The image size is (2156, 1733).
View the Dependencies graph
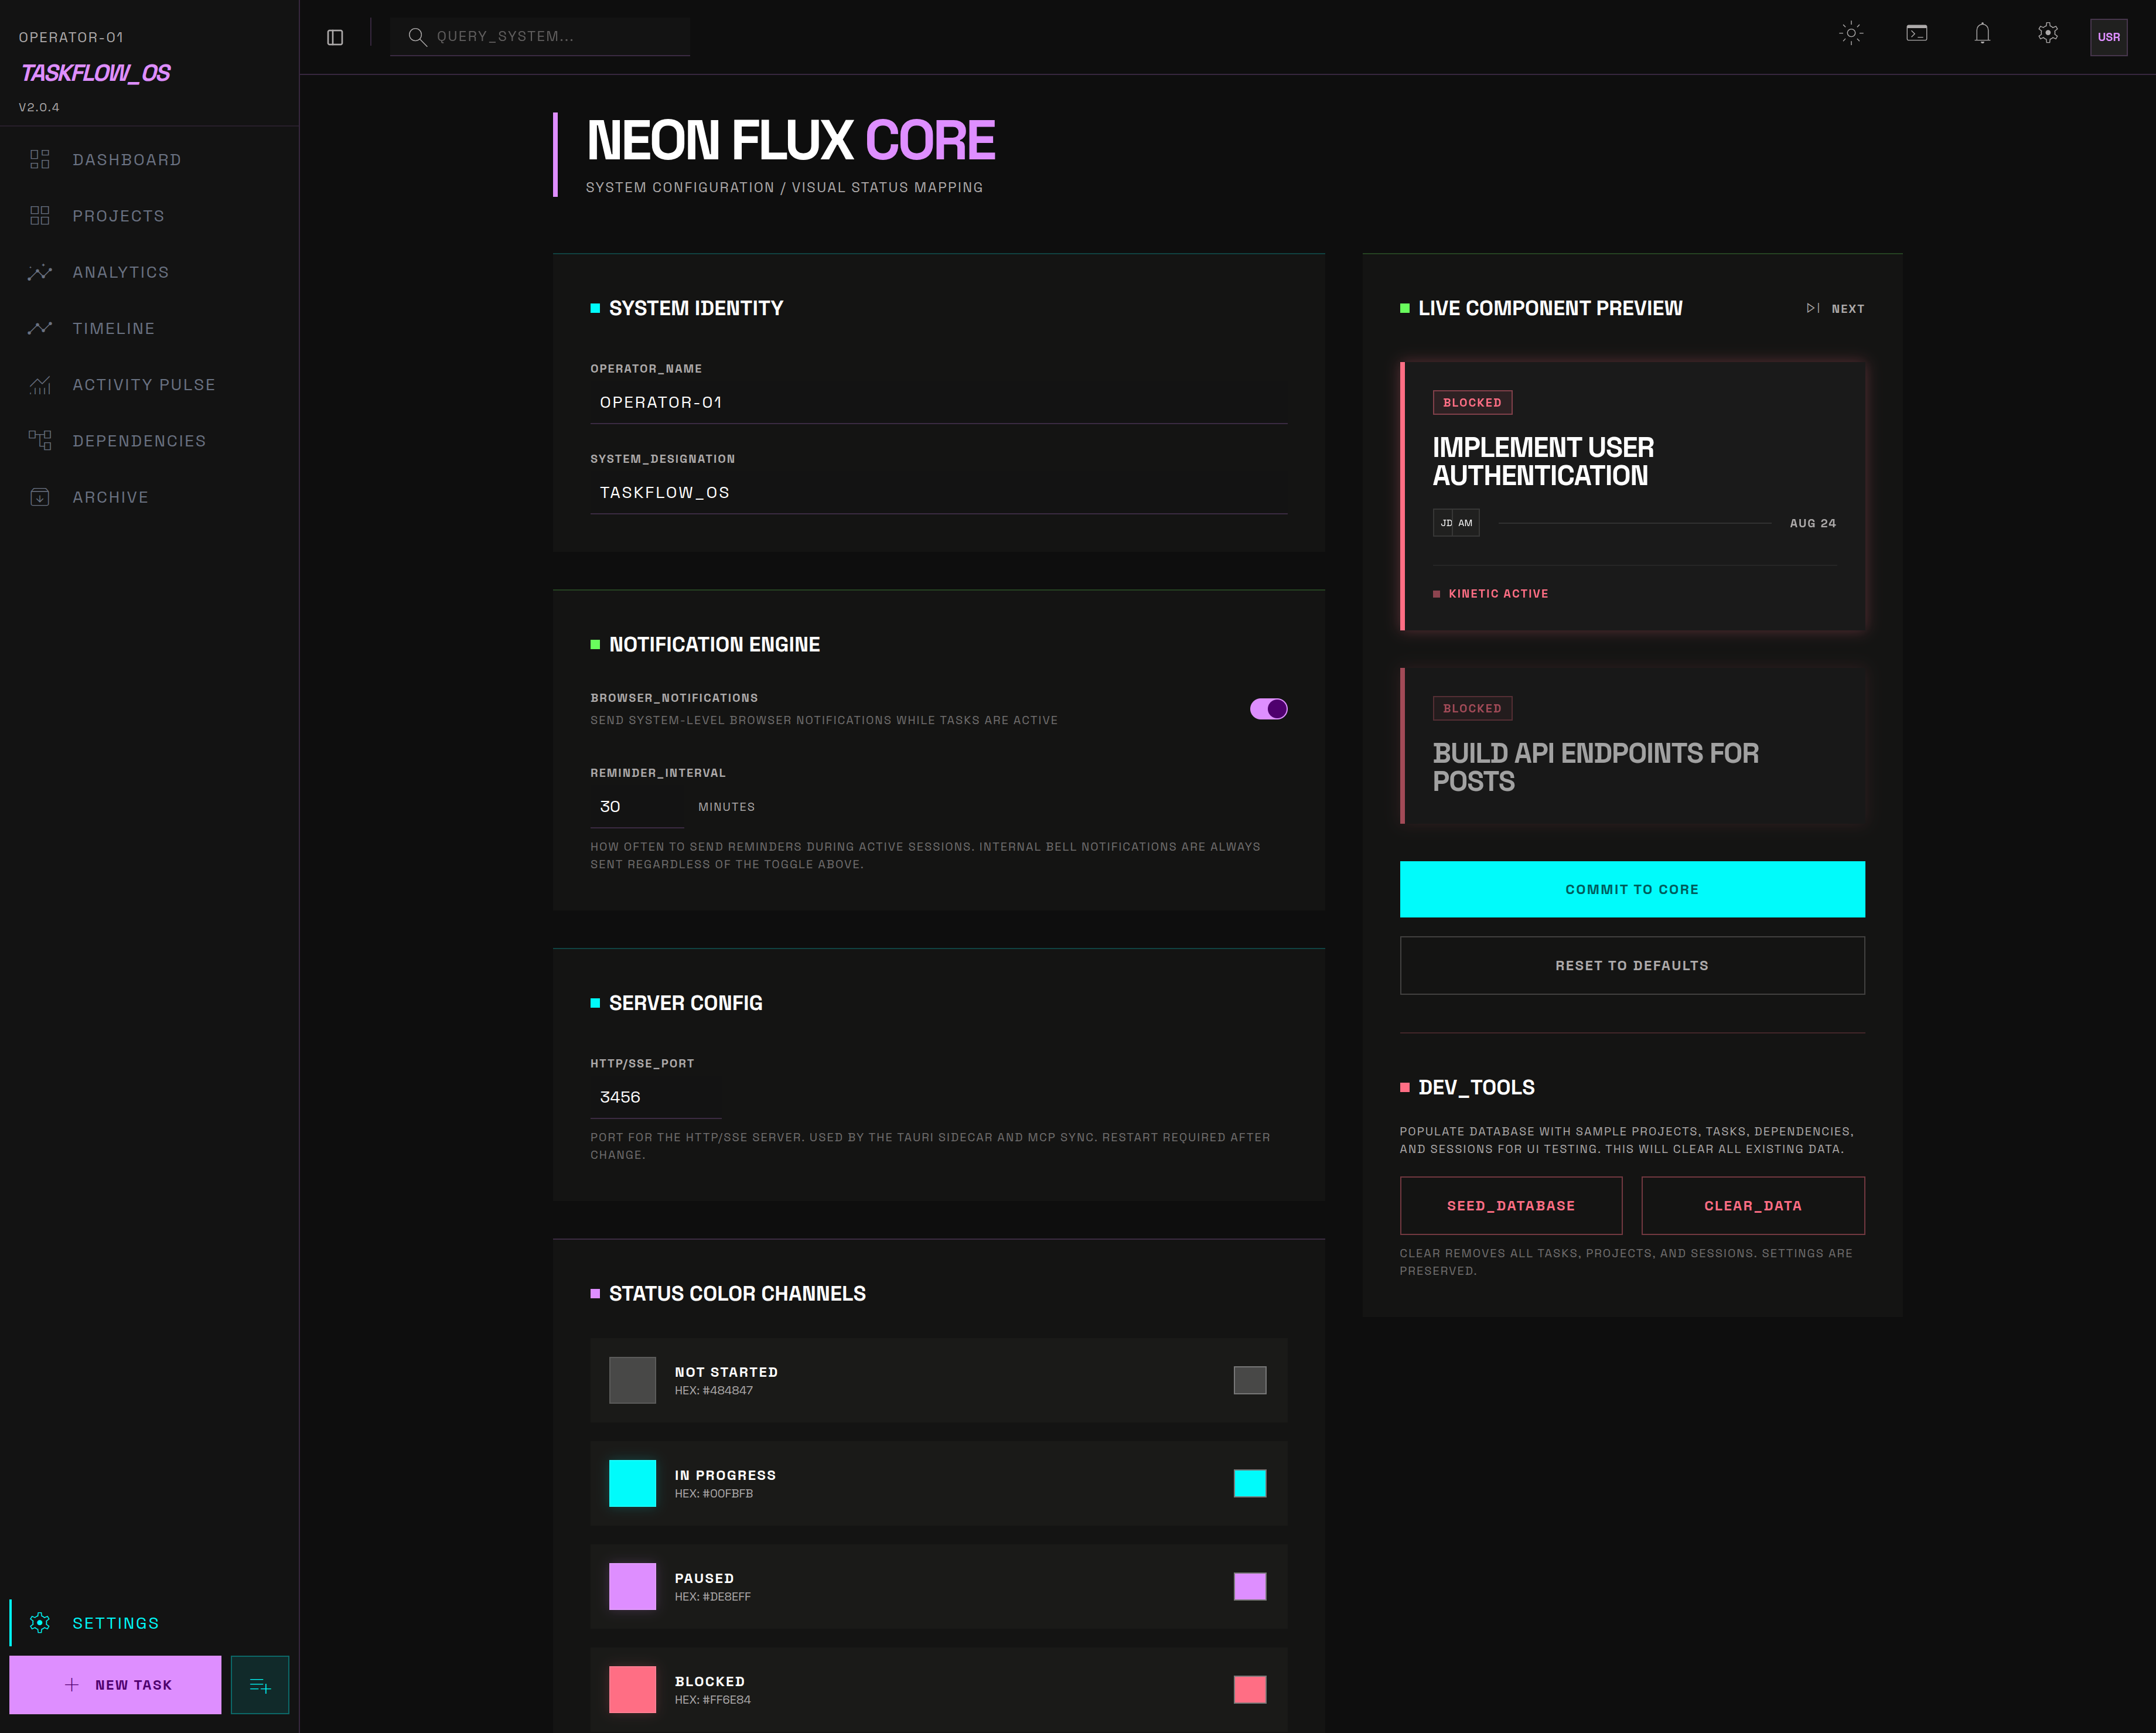point(139,440)
